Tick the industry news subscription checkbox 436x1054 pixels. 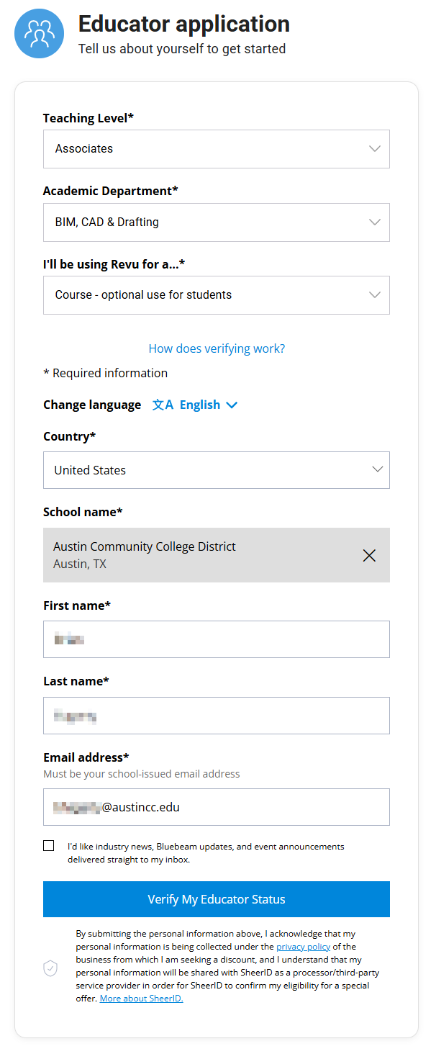click(x=49, y=846)
